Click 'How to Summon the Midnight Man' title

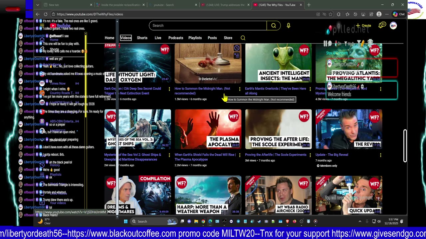click(202, 91)
